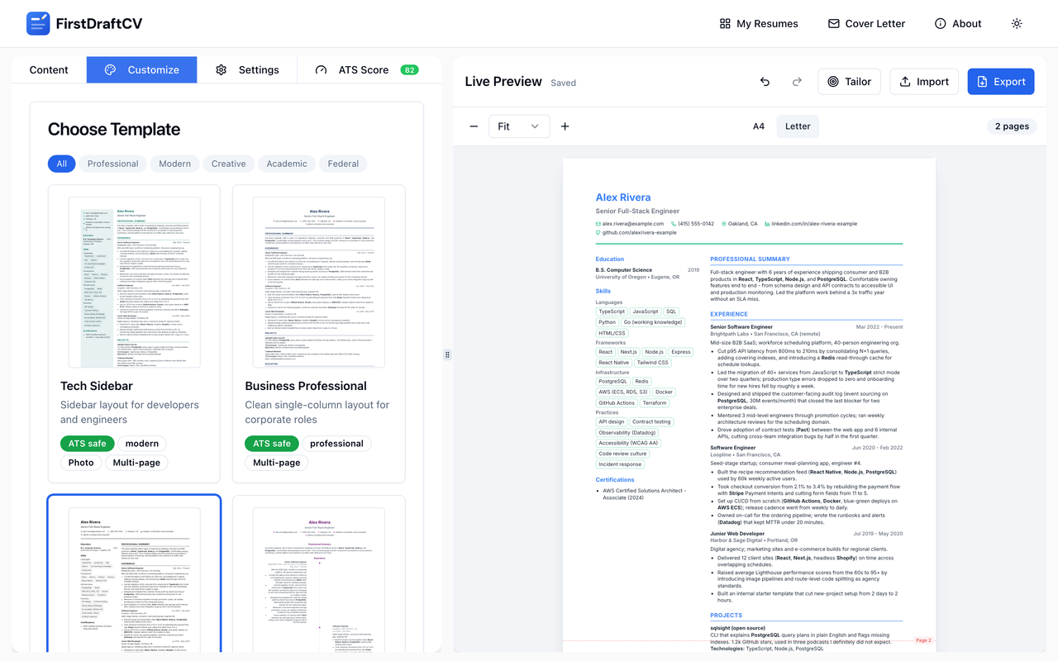The height and width of the screenshot is (661, 1058).
Task: Zoom in the preview with plus icon
Action: tap(565, 126)
